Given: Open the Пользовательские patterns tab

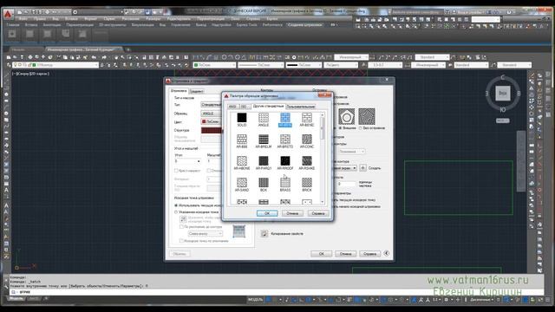Looking at the screenshot, I should coord(301,107).
